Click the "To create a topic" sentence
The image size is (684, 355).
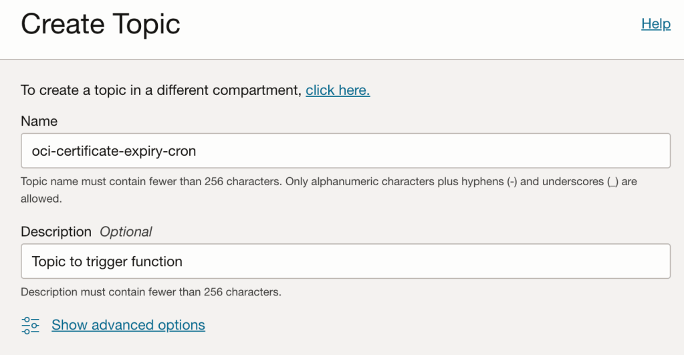click(161, 90)
